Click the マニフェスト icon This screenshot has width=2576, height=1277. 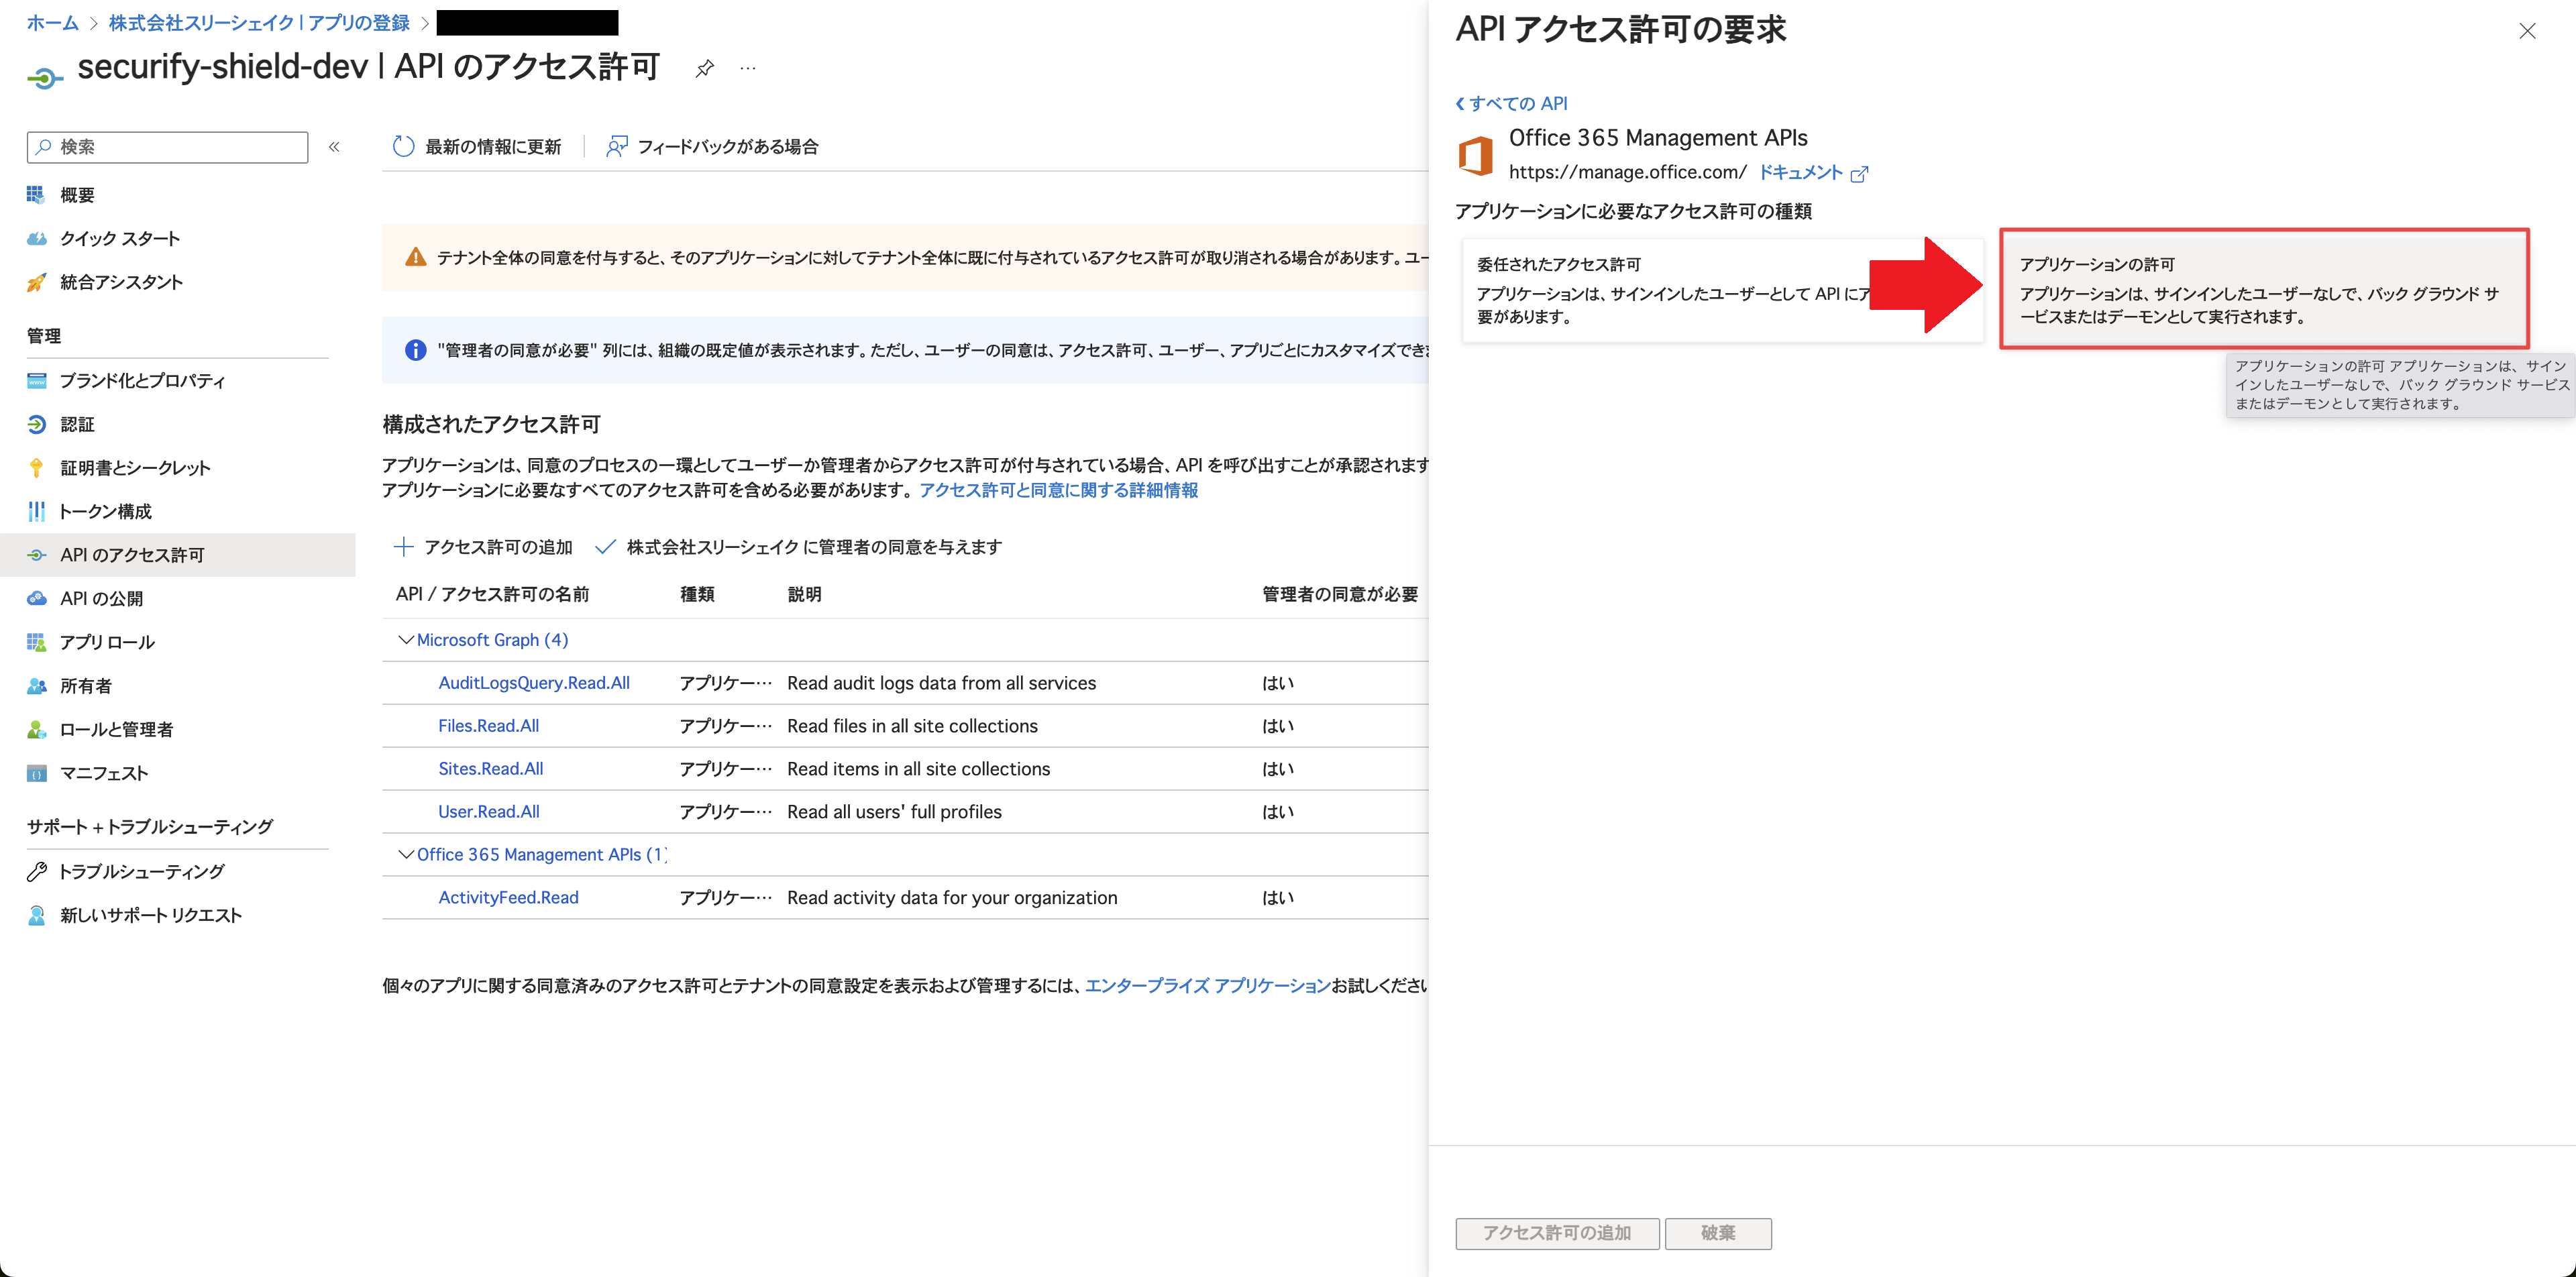pyautogui.click(x=36, y=773)
